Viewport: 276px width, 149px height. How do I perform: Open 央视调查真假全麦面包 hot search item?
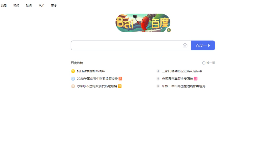point(178,79)
